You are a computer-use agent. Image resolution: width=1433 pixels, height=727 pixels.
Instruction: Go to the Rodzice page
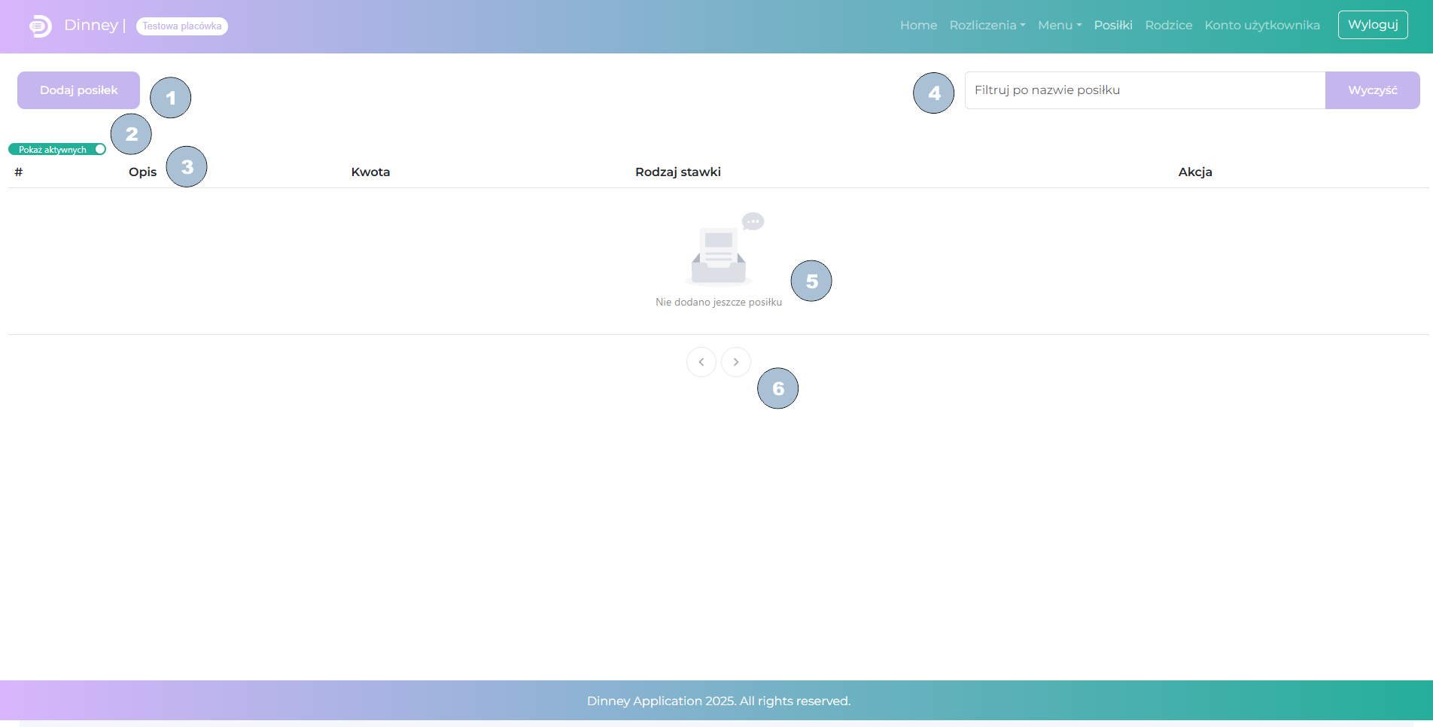pyautogui.click(x=1168, y=26)
